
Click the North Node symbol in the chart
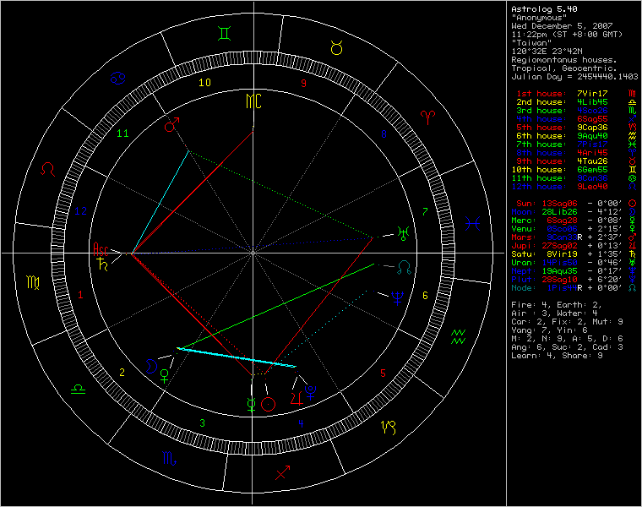coord(404,267)
